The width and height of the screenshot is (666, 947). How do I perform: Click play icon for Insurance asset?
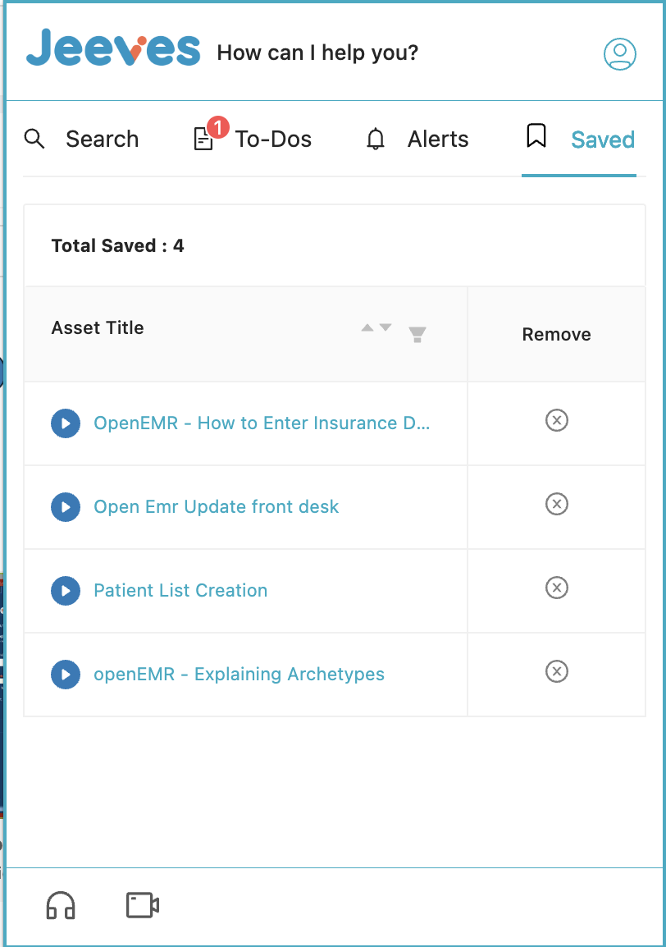[x=66, y=423]
